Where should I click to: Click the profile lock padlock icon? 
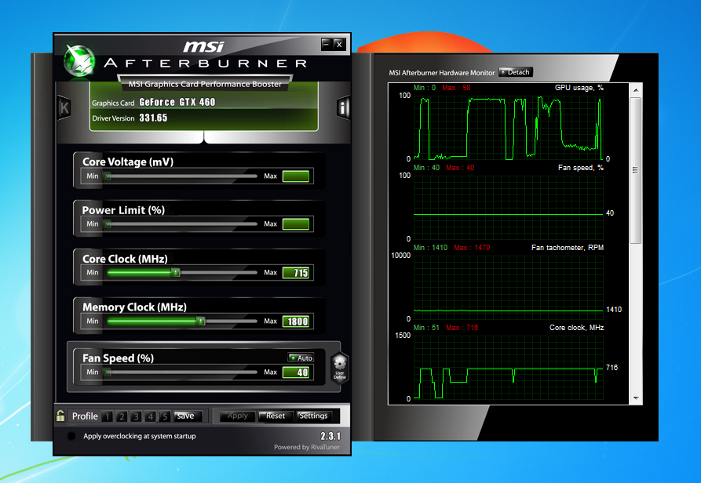tap(60, 416)
